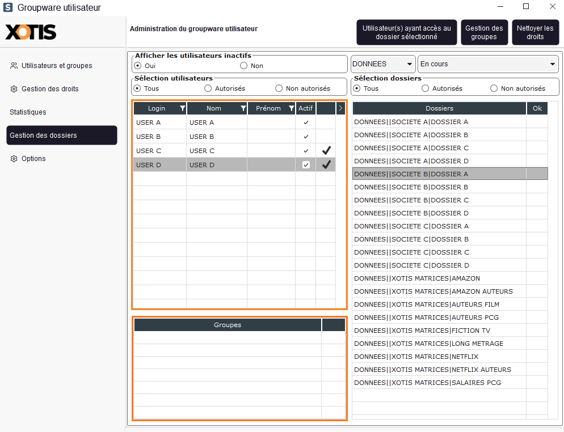Click the filter icon in Nom column

(243, 108)
